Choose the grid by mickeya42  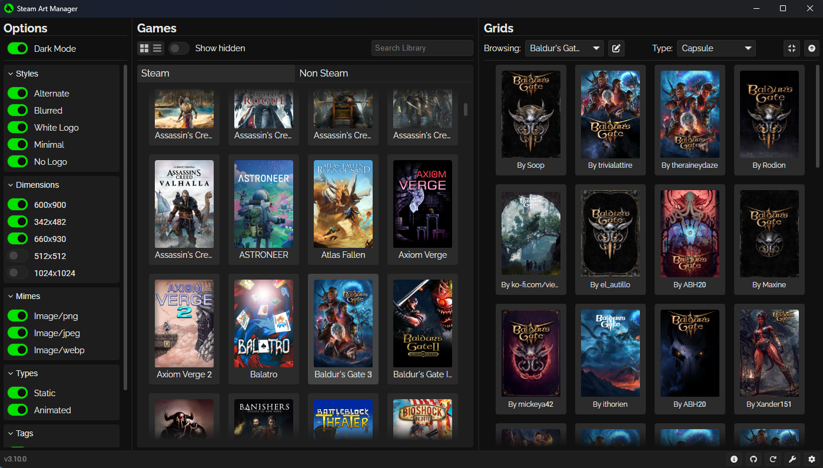point(531,359)
